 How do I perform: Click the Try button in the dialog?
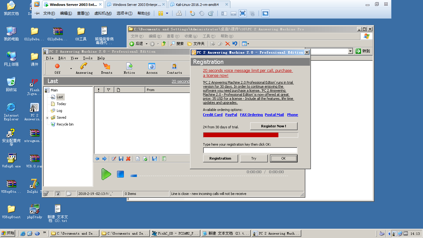[254, 158]
